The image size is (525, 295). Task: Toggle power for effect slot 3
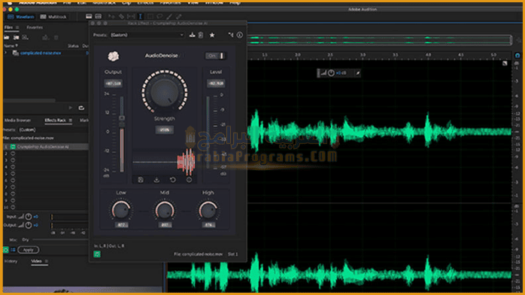13,160
